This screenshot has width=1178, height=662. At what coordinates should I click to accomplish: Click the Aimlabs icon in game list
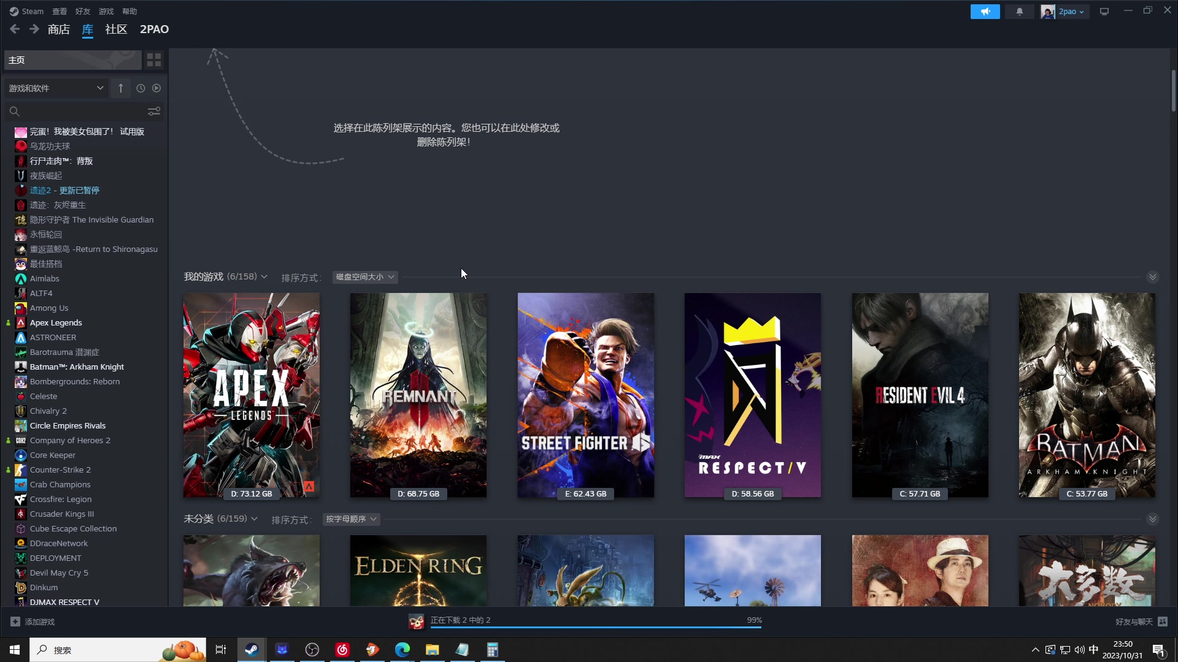pyautogui.click(x=21, y=278)
